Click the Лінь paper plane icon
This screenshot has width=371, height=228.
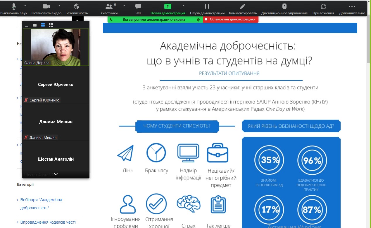coord(126,153)
